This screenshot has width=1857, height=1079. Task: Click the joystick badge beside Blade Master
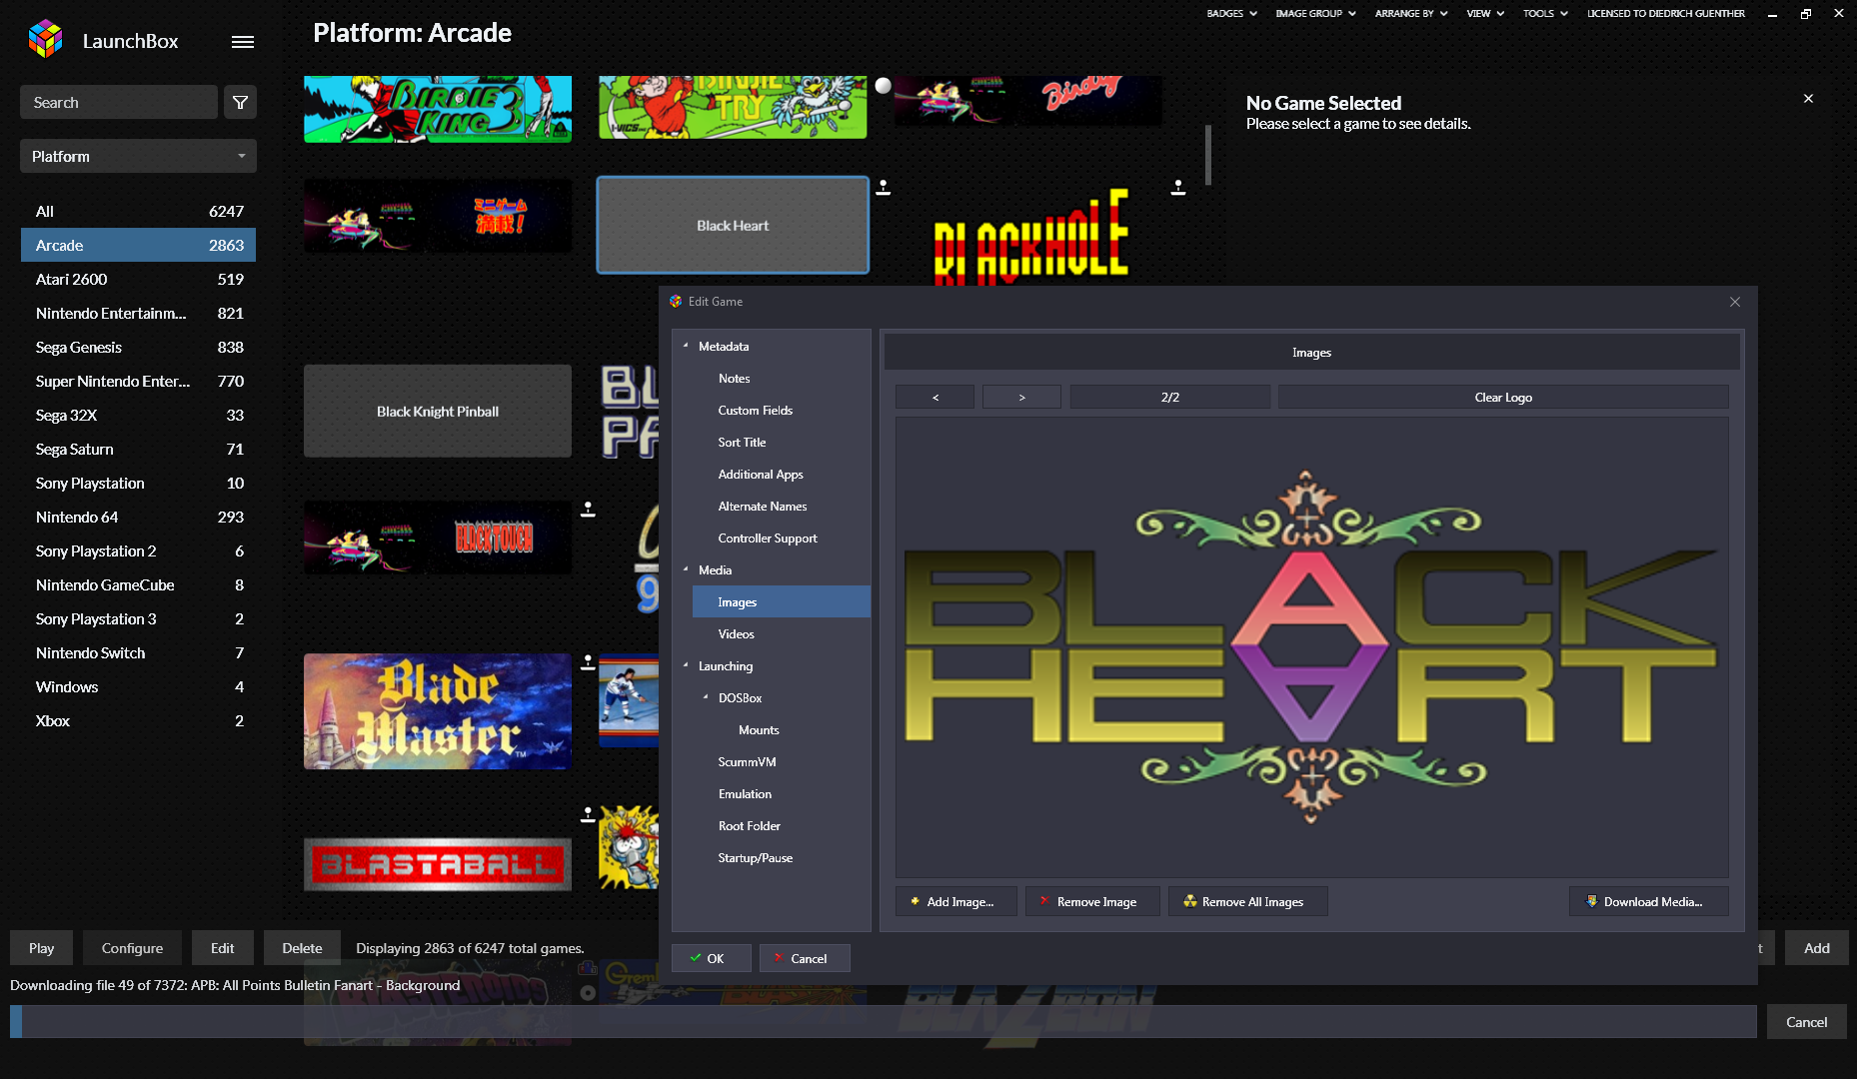[588, 661]
